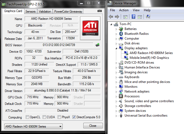Click the Mice and other pointing devices icon
The width and height of the screenshot is (184, 134).
click(x=121, y=82)
